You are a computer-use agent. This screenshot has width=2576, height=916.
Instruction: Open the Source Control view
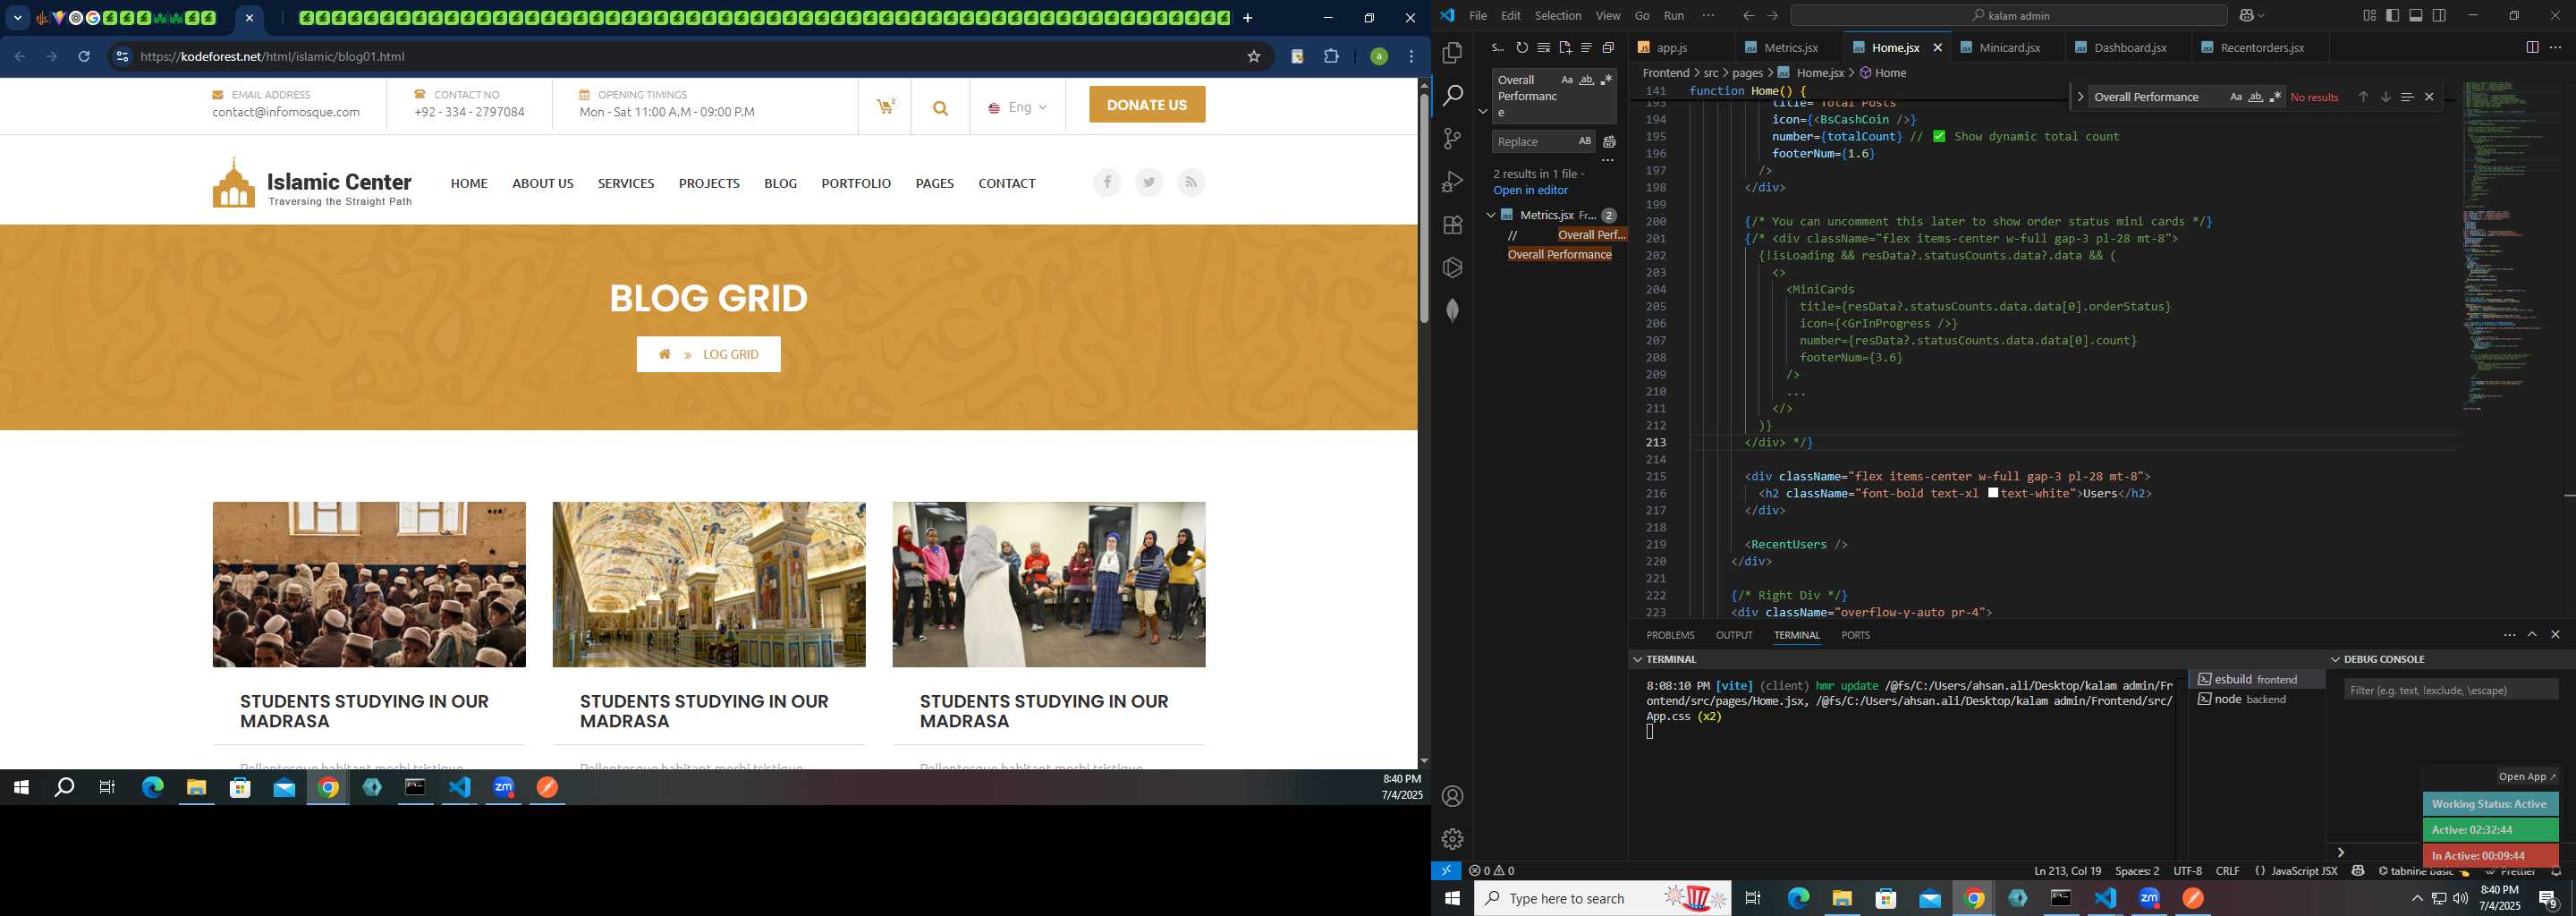1452,139
